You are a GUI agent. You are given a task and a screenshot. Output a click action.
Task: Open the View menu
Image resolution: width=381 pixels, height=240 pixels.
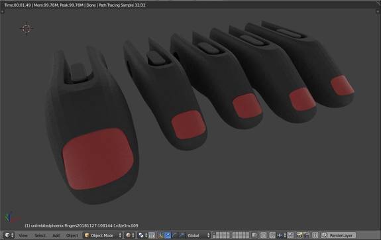pos(23,235)
